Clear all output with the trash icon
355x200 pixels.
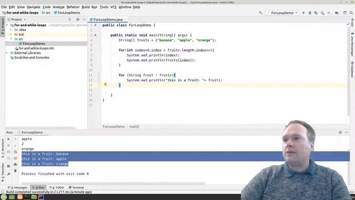tap(16, 171)
